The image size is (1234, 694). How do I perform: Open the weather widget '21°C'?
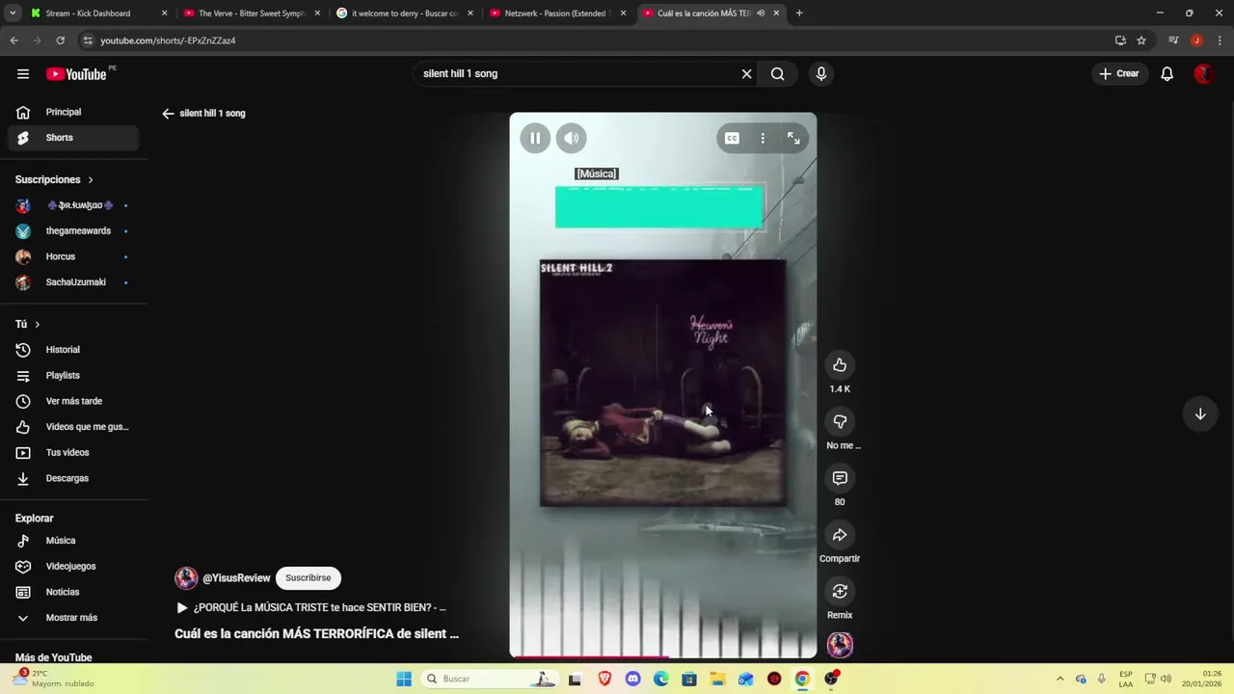(x=53, y=679)
